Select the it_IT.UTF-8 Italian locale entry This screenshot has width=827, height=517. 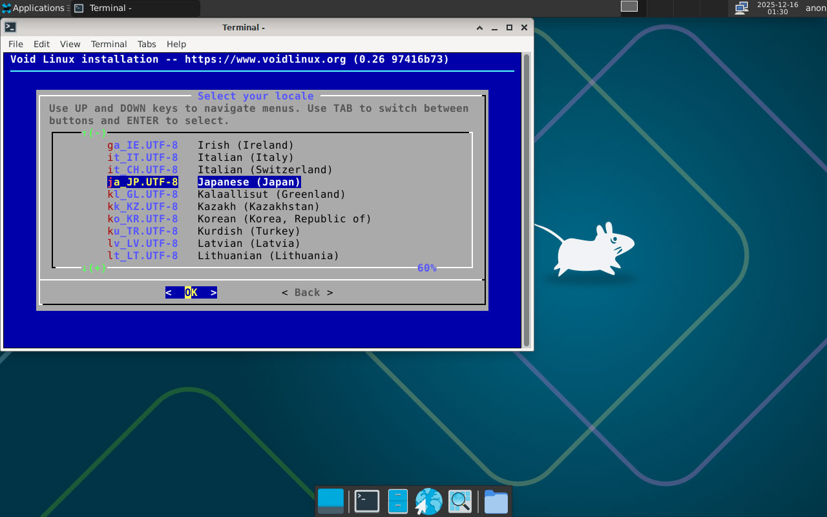coord(142,158)
